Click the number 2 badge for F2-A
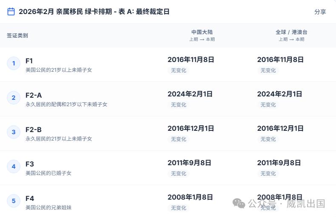 [x=14, y=98]
